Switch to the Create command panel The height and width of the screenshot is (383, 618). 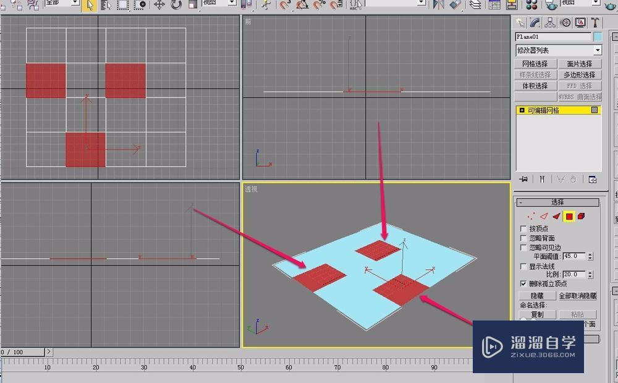pyautogui.click(x=520, y=23)
